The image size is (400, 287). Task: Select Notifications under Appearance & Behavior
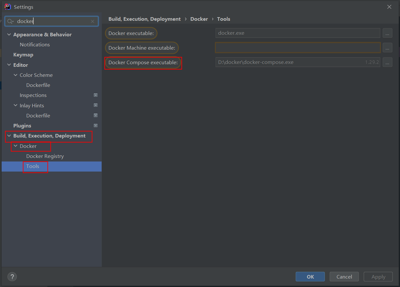tap(35, 44)
